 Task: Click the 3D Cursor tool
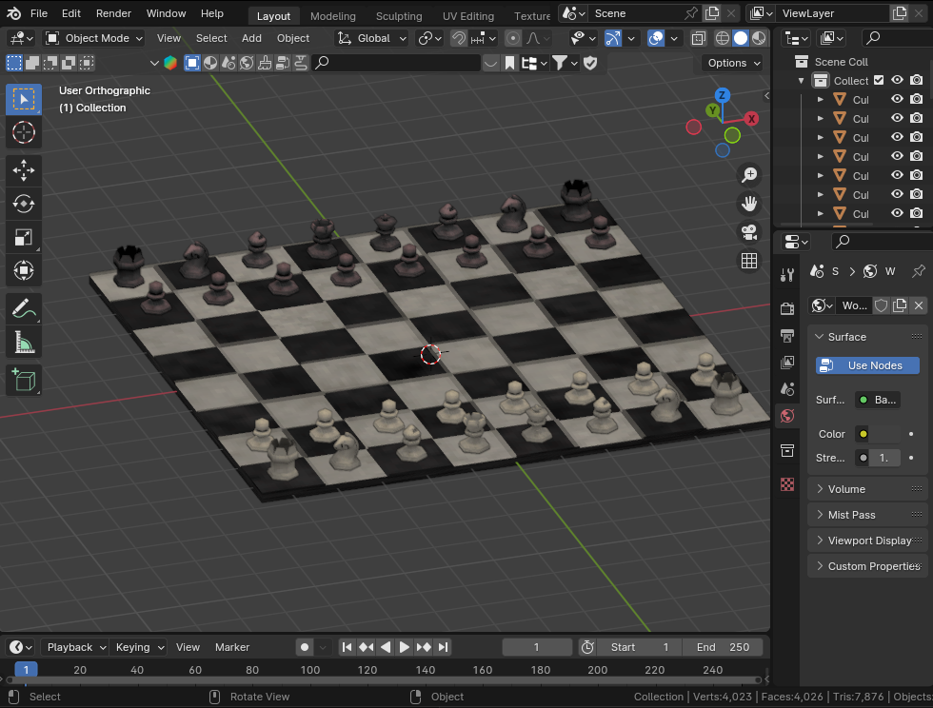[24, 132]
